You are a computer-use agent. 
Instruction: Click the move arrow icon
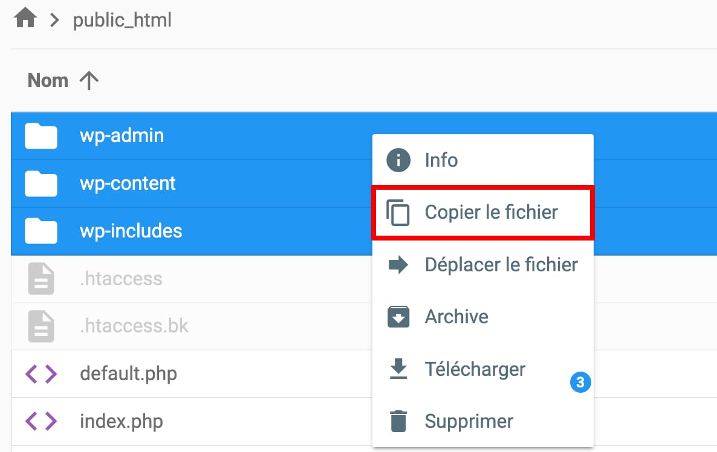398,265
